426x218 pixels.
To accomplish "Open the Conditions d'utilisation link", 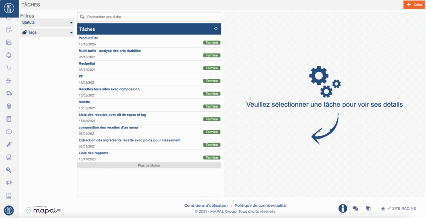I will [x=206, y=206].
